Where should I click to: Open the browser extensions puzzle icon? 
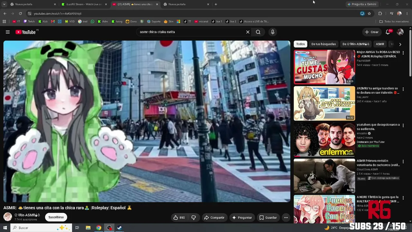(380, 14)
